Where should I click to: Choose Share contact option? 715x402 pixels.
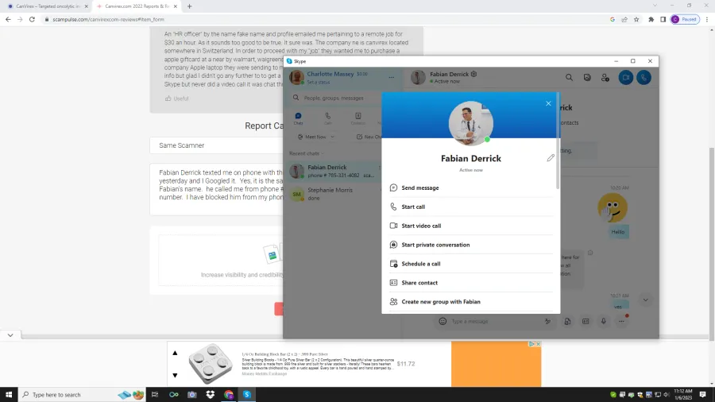pos(470,283)
